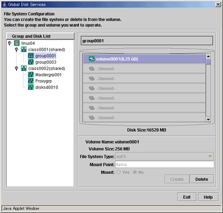Click the Mount Point text field

click(165, 164)
